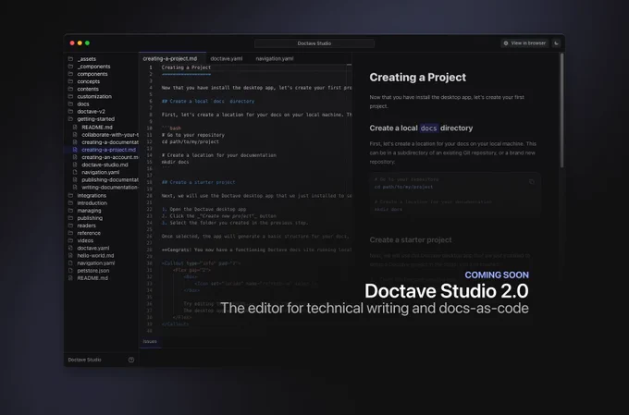
Task: Expand the reference folder
Action: tap(89, 233)
